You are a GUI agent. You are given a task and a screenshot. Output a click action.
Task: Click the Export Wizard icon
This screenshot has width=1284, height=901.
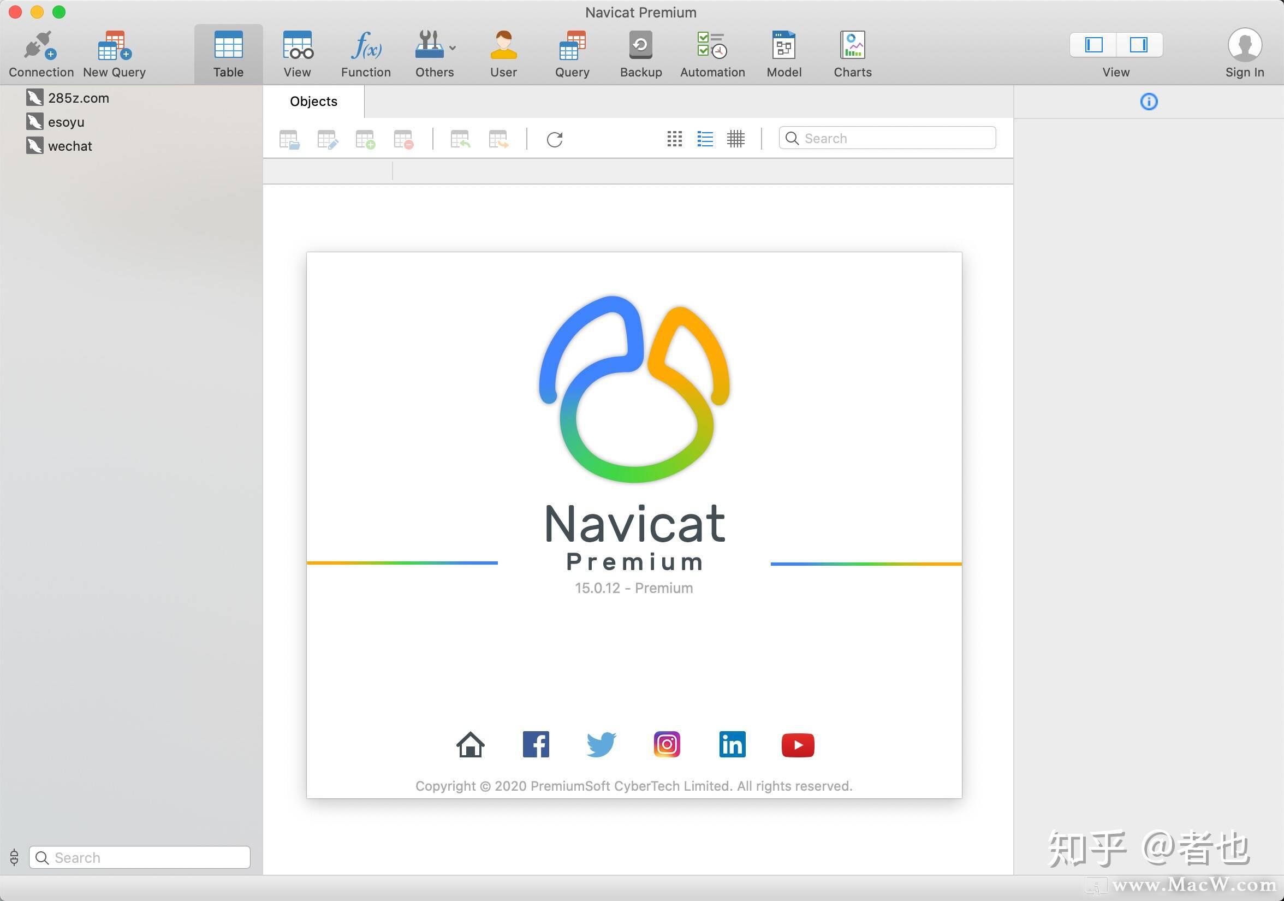(x=498, y=139)
